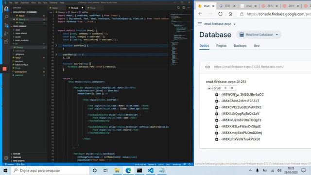Expand the NPM SCRIPTS section
Screen dimensions: 311x175
18,161
